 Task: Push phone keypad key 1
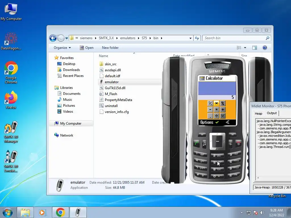point(200,154)
